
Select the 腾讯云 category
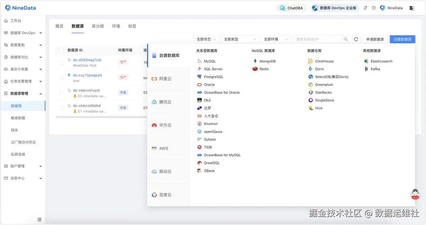pyautogui.click(x=169, y=102)
